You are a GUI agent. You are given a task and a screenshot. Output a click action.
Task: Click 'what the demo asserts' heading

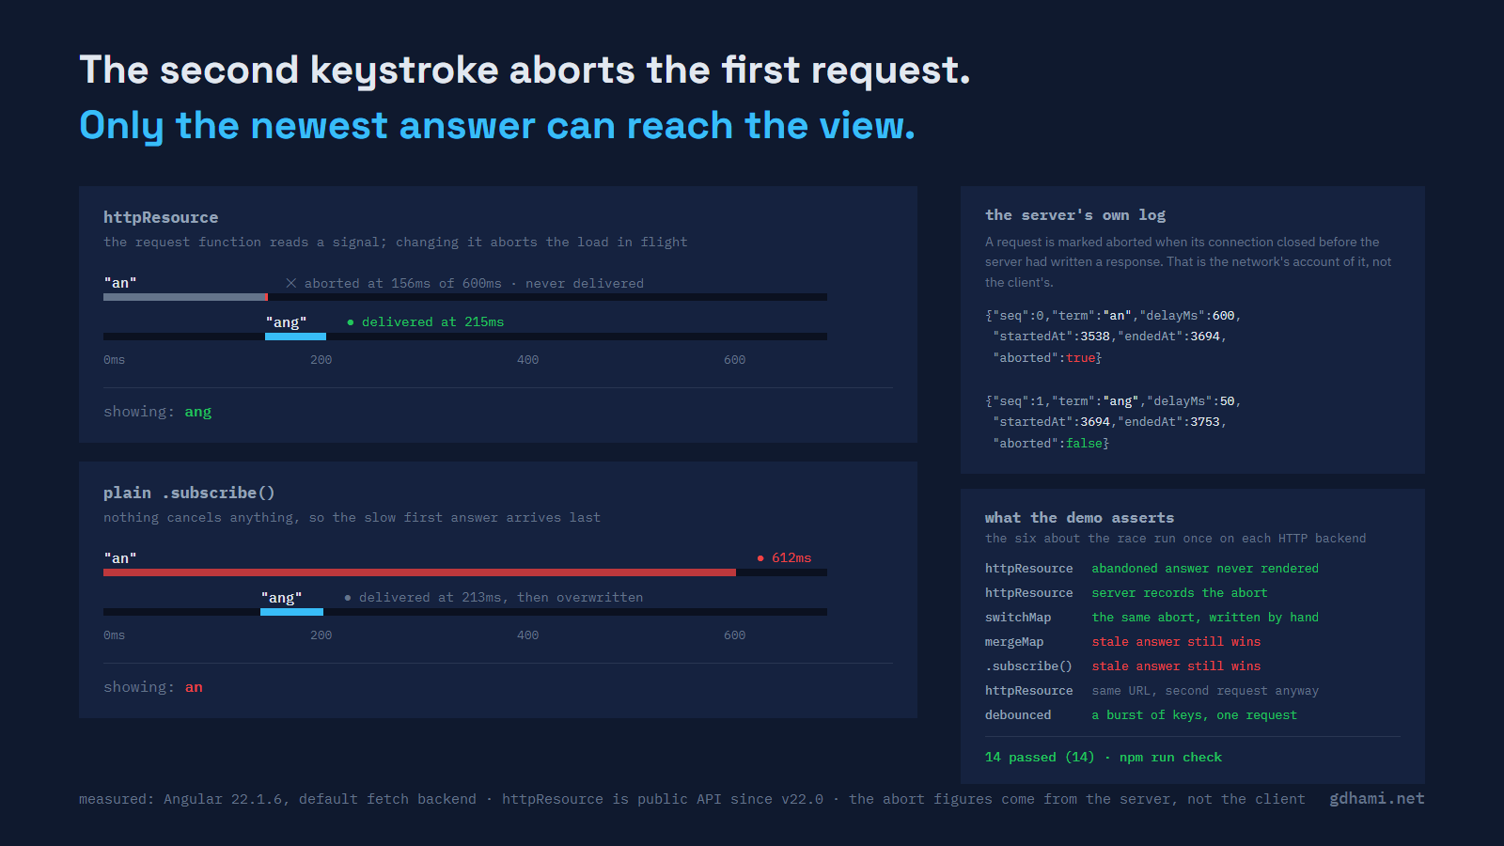(1079, 518)
